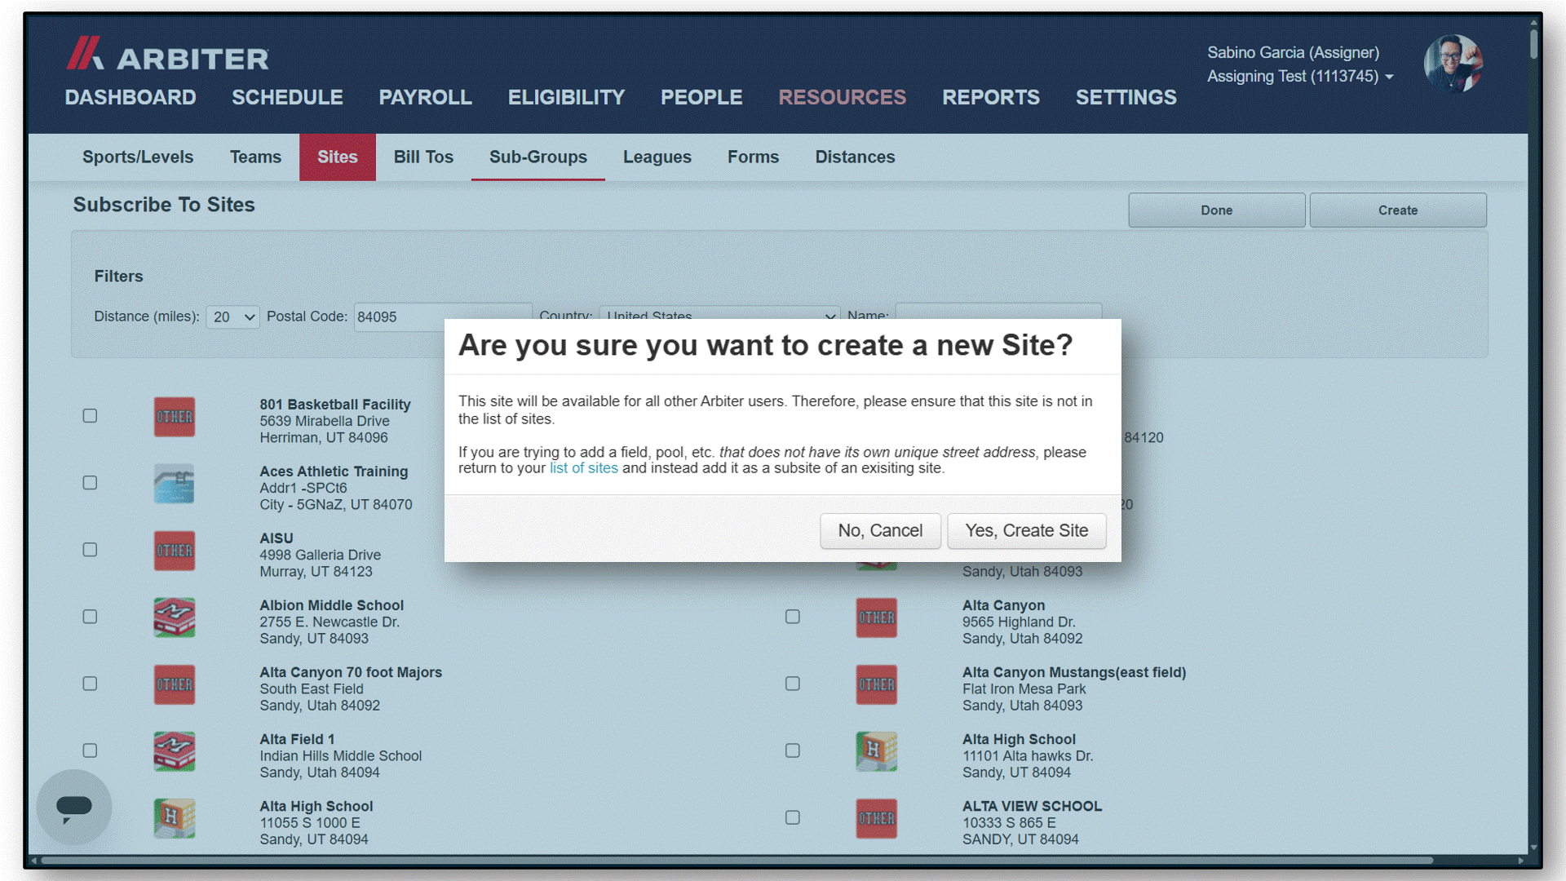The height and width of the screenshot is (881, 1566).
Task: Check the Alta Canyon 9565 Highland checkbox
Action: tap(793, 617)
